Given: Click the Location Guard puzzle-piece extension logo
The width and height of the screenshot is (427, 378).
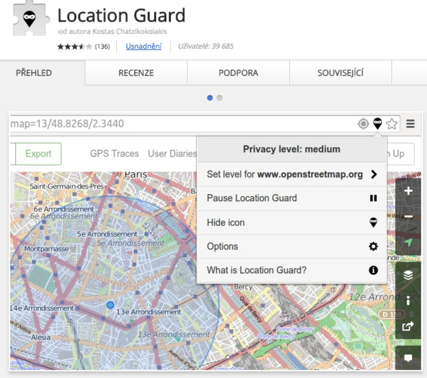Looking at the screenshot, I should tap(31, 18).
